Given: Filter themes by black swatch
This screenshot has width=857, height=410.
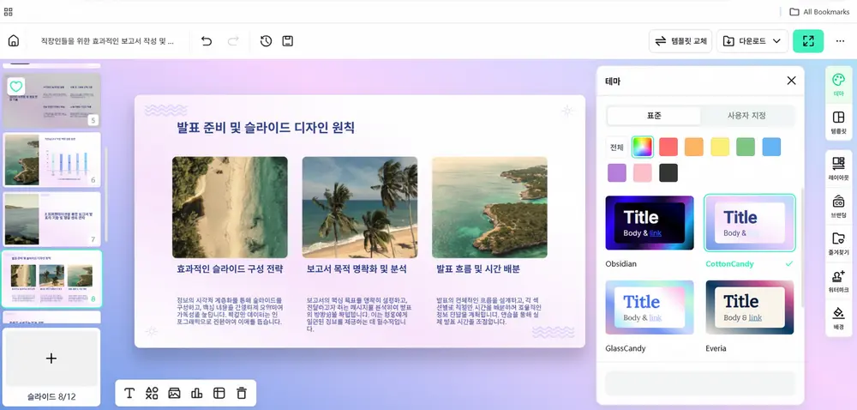Looking at the screenshot, I should pos(668,172).
